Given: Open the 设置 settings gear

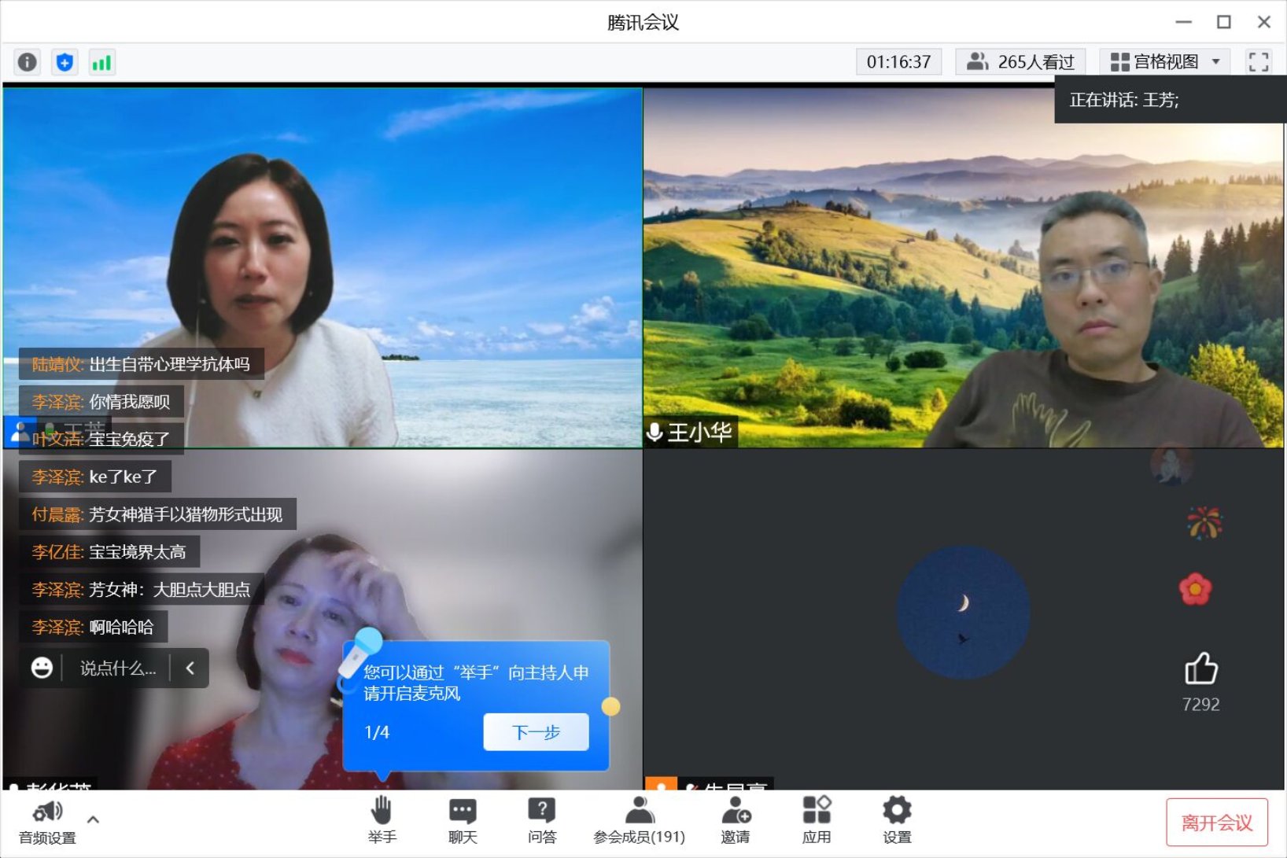Looking at the screenshot, I should point(896,819).
